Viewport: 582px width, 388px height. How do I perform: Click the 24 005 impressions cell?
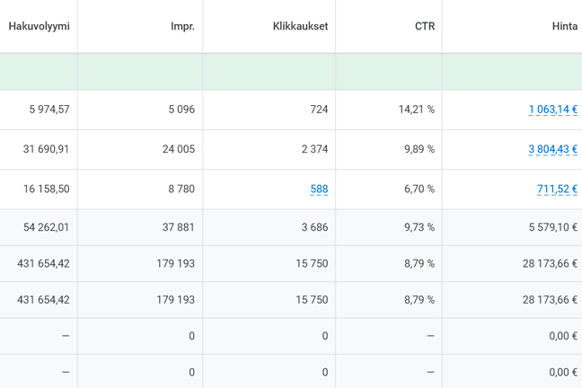click(x=178, y=149)
